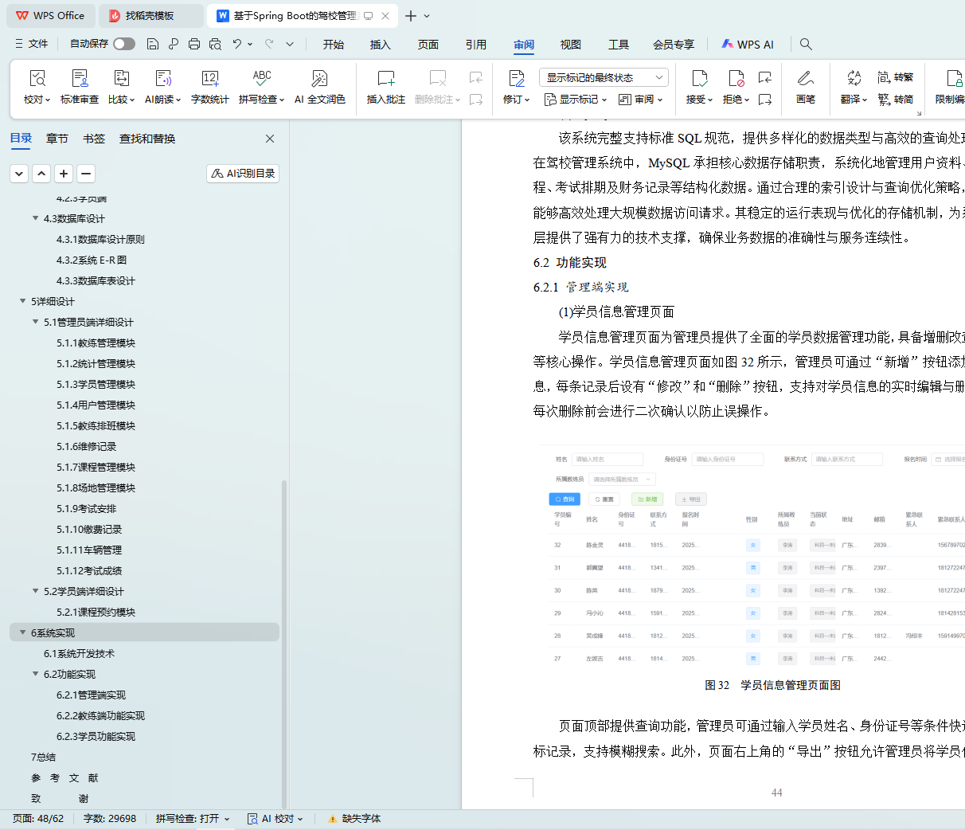Click the print icon in quick toolbar
Screen dimensions: 965x830
coord(194,44)
